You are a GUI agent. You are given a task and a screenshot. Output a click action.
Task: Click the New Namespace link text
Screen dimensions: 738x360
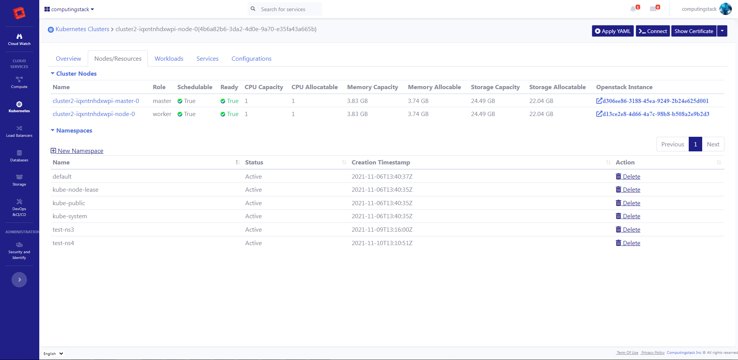80,151
